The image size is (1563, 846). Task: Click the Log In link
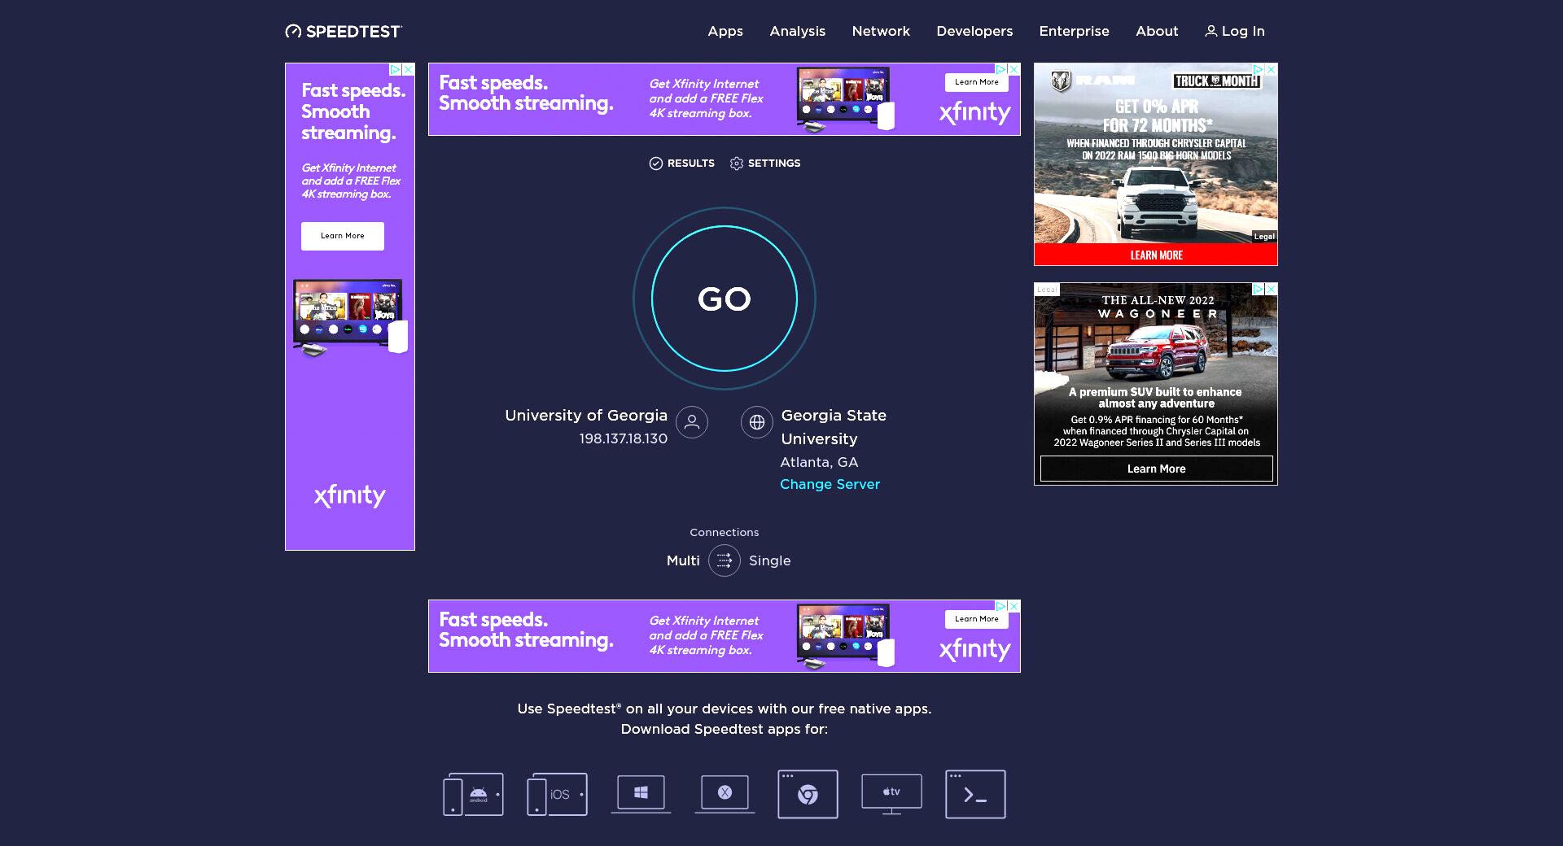click(1234, 31)
